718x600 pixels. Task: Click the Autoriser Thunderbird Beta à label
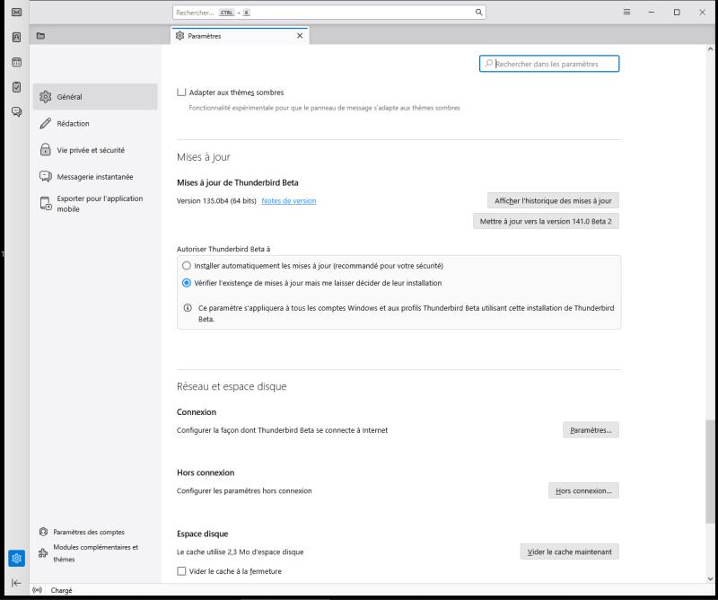(223, 250)
